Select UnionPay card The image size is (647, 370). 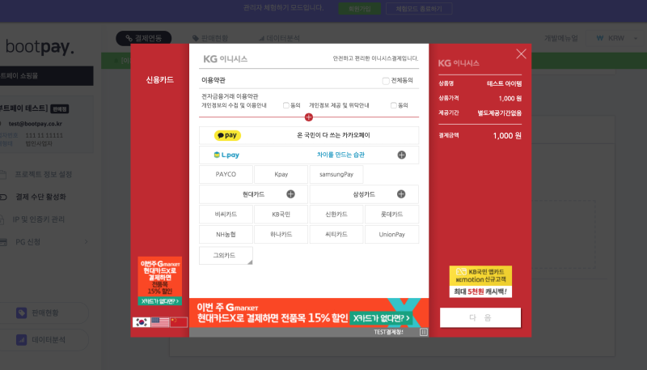[391, 234]
